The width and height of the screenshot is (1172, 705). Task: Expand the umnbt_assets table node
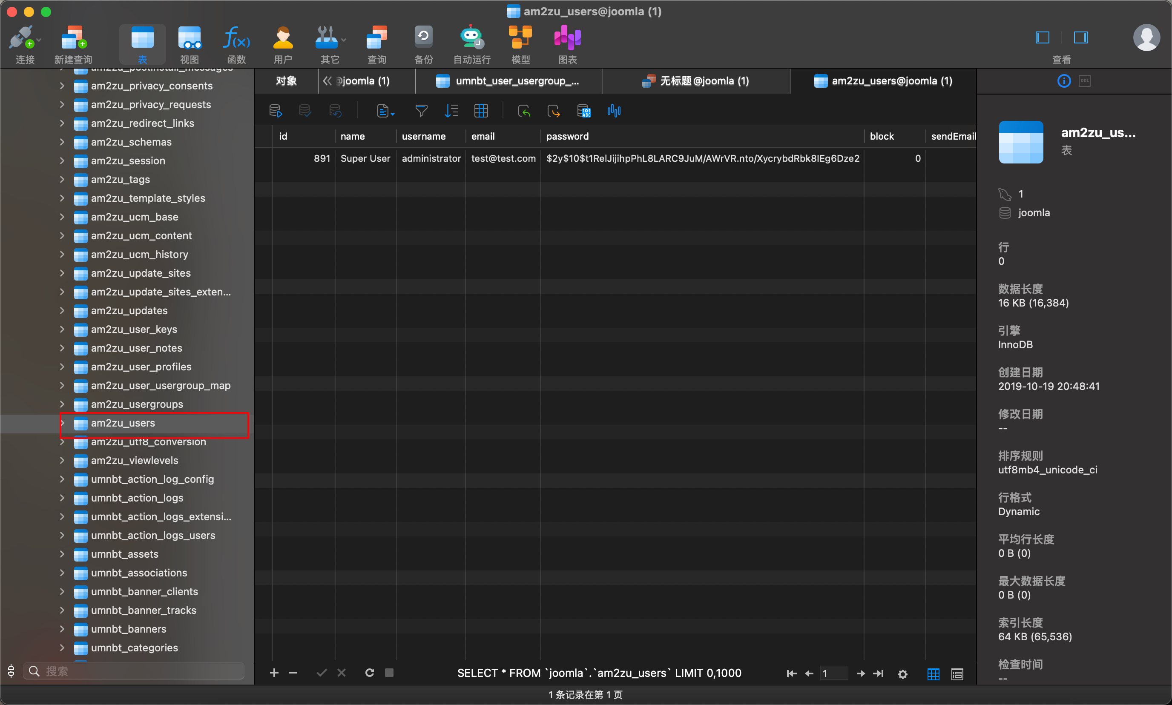point(62,554)
